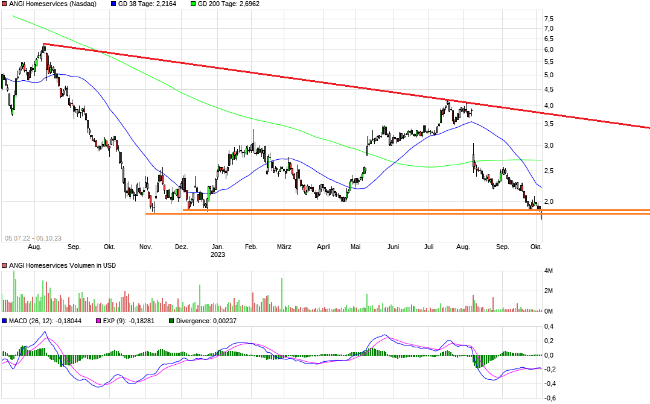
Task: Click the 7,5 price level on right axis
Action: point(549,19)
